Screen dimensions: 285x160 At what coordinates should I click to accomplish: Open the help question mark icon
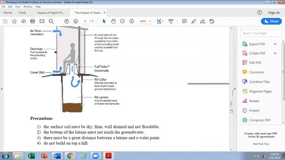[260, 12]
